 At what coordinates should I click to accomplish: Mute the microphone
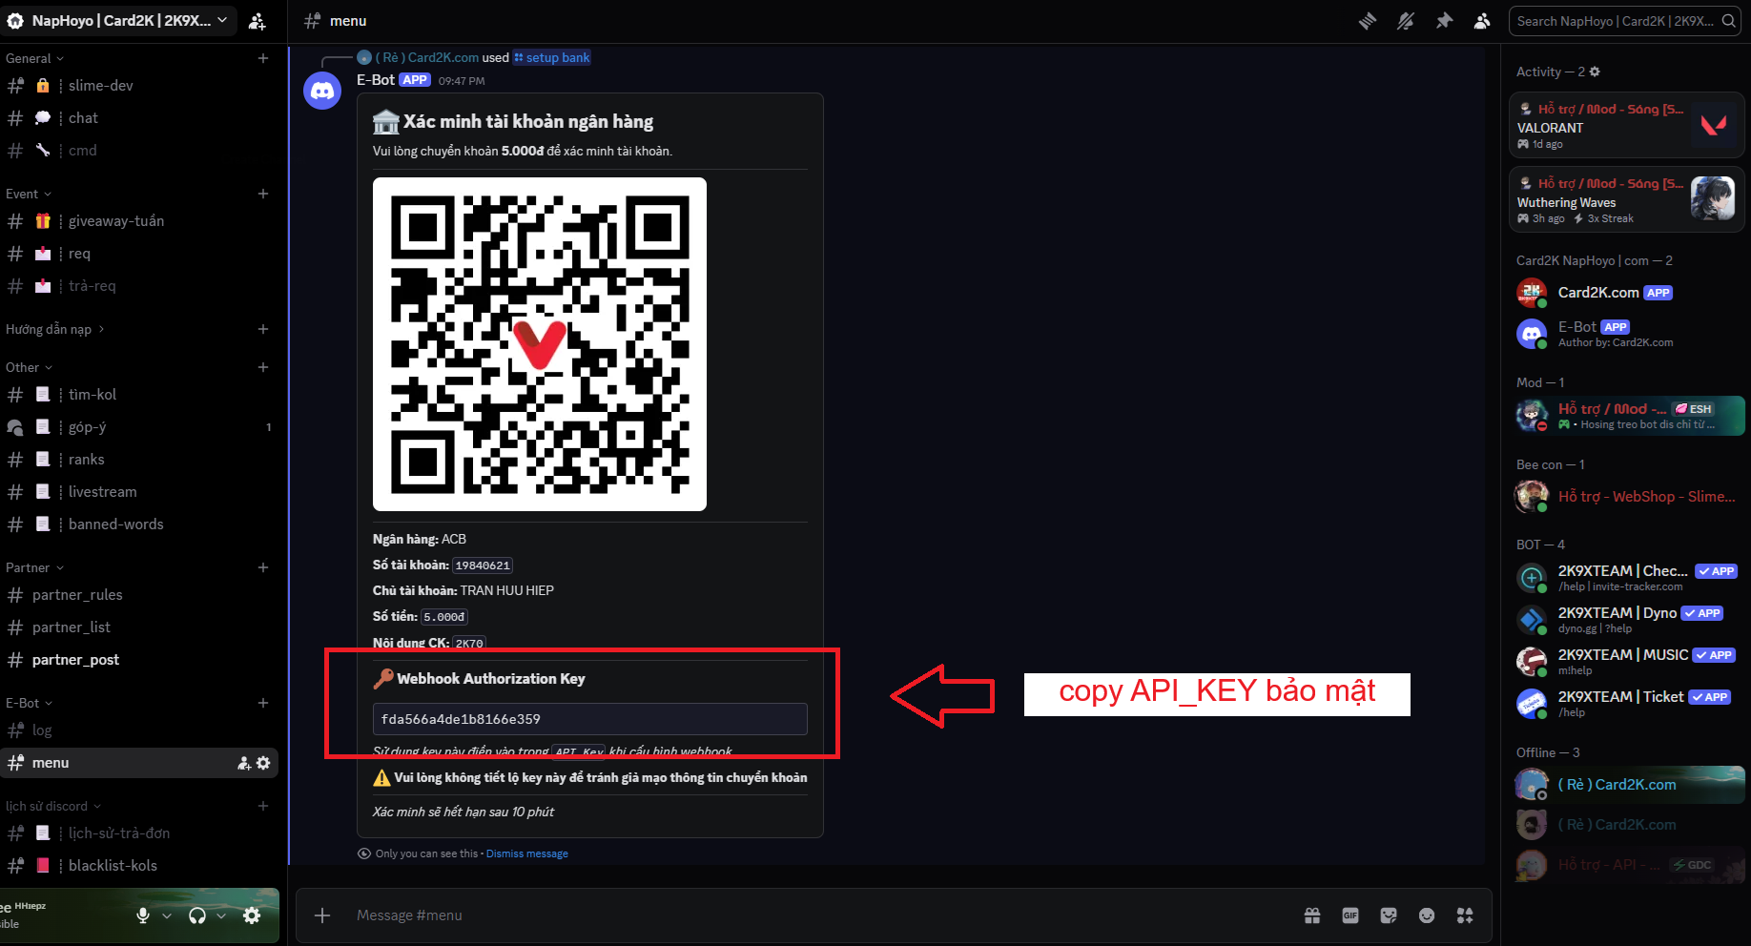[x=143, y=915]
